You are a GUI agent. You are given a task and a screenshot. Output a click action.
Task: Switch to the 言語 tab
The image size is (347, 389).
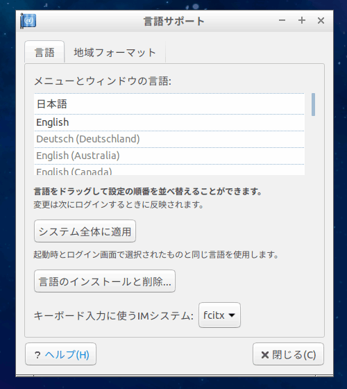(x=44, y=52)
